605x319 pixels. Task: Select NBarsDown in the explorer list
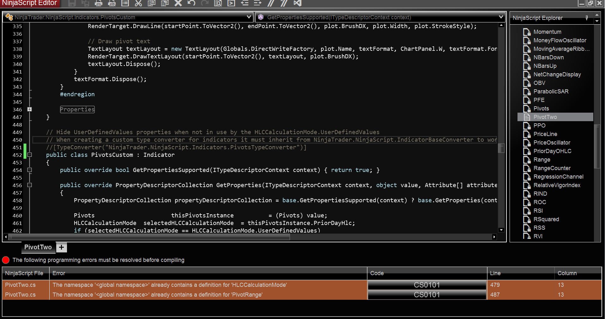pyautogui.click(x=548, y=57)
